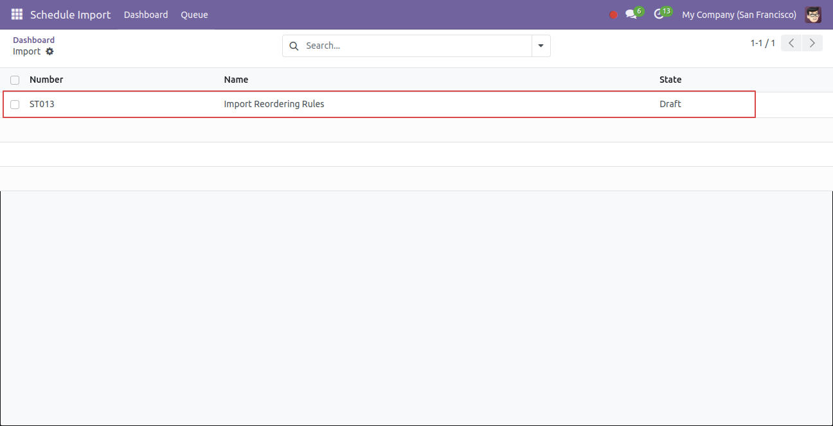The height and width of the screenshot is (426, 833).
Task: Go to the next page arrow
Action: tap(812, 43)
